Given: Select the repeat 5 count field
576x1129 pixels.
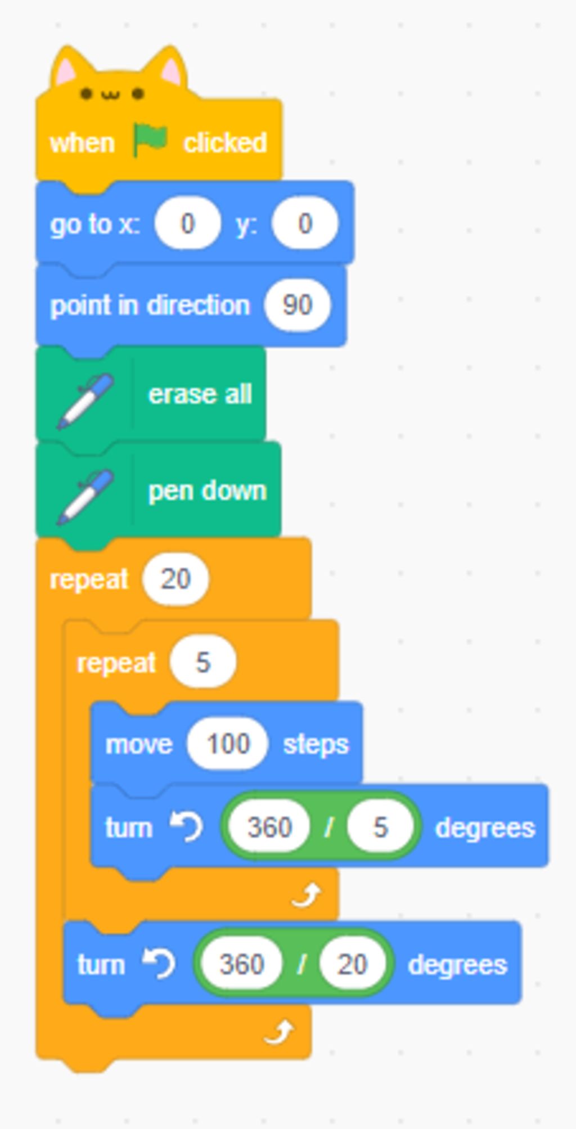Looking at the screenshot, I should tap(202, 663).
